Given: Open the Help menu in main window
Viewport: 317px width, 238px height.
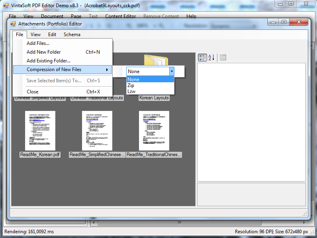Looking at the screenshot, I should (191, 16).
